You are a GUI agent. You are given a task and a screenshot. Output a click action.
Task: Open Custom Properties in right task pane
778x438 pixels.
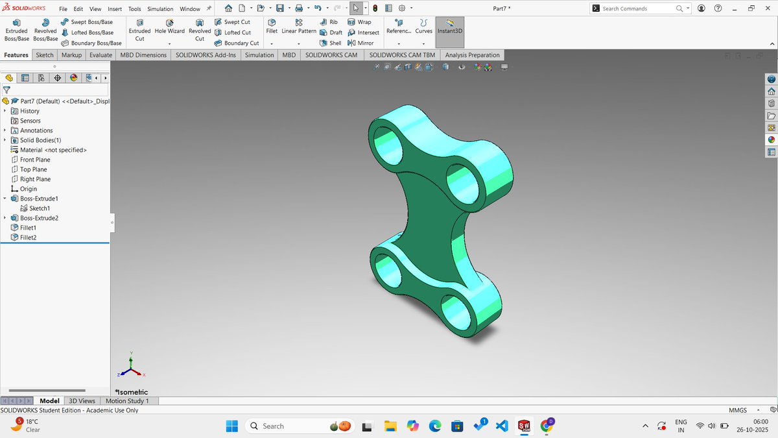[771, 152]
